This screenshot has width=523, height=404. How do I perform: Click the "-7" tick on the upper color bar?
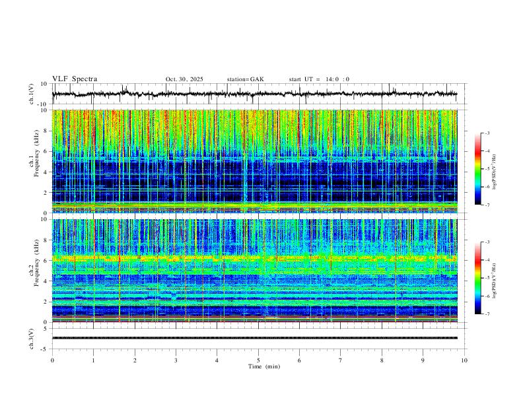[487, 205]
